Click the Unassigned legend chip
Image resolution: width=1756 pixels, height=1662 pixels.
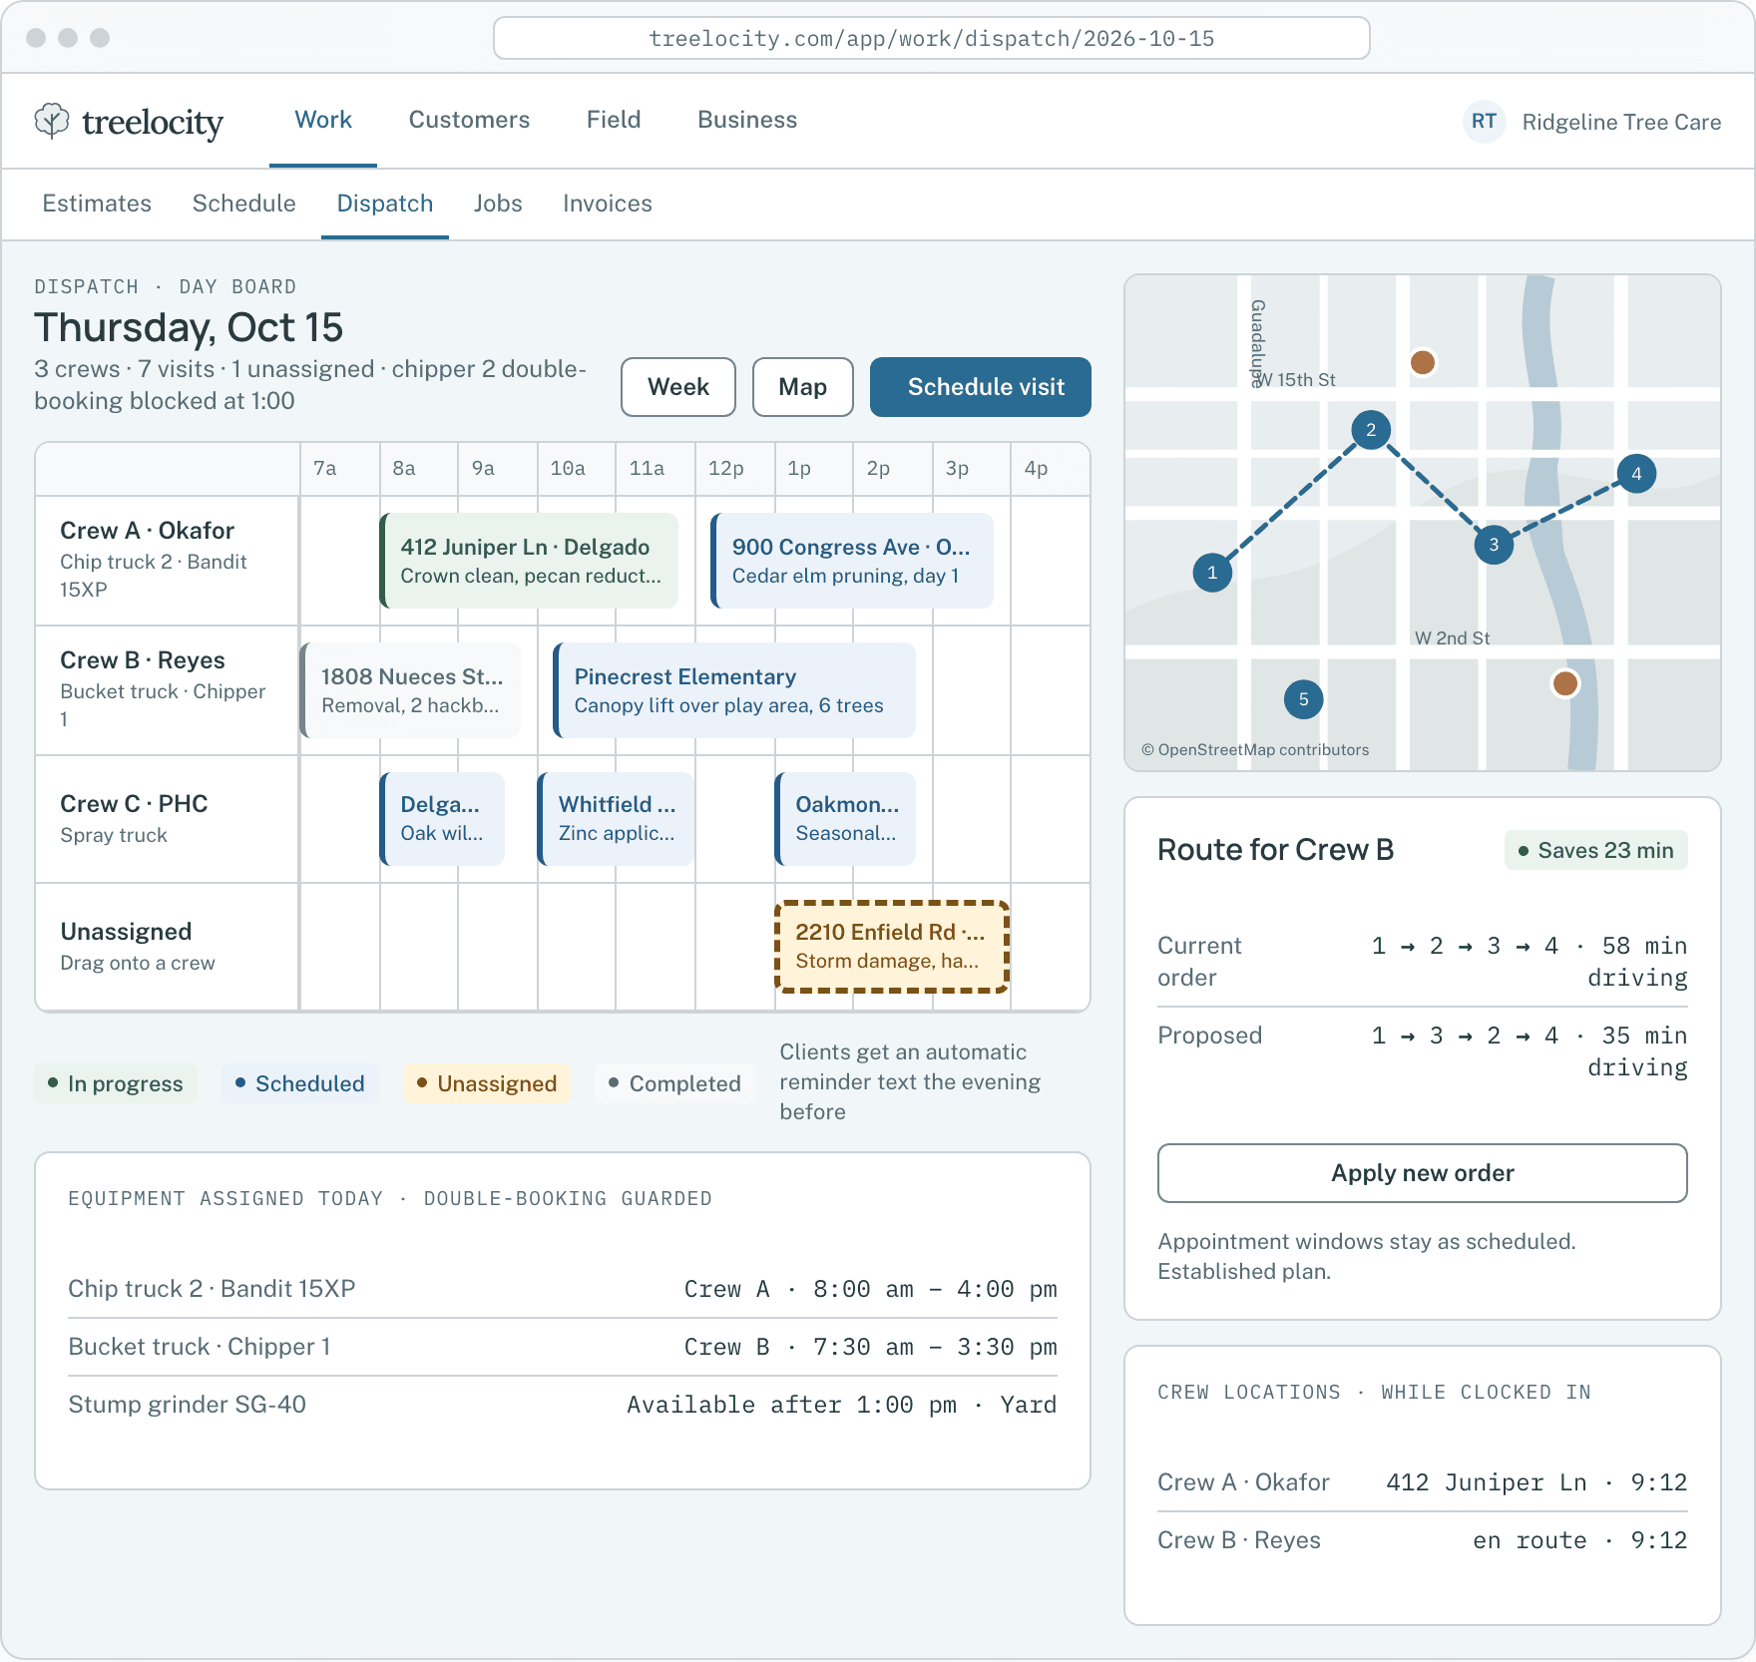click(487, 1083)
